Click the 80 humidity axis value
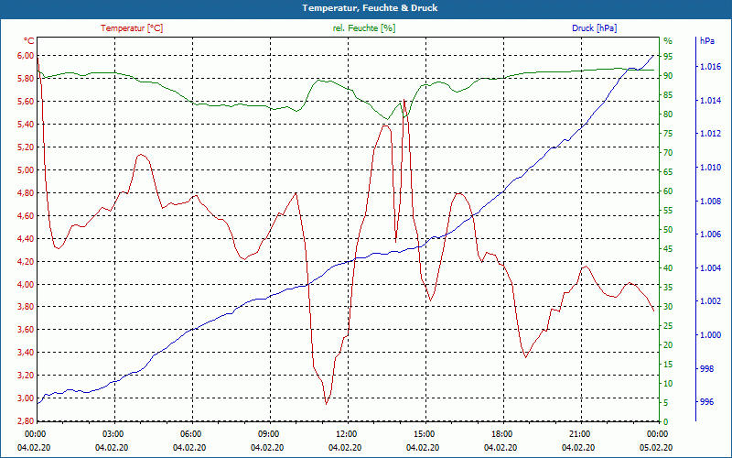 point(668,114)
